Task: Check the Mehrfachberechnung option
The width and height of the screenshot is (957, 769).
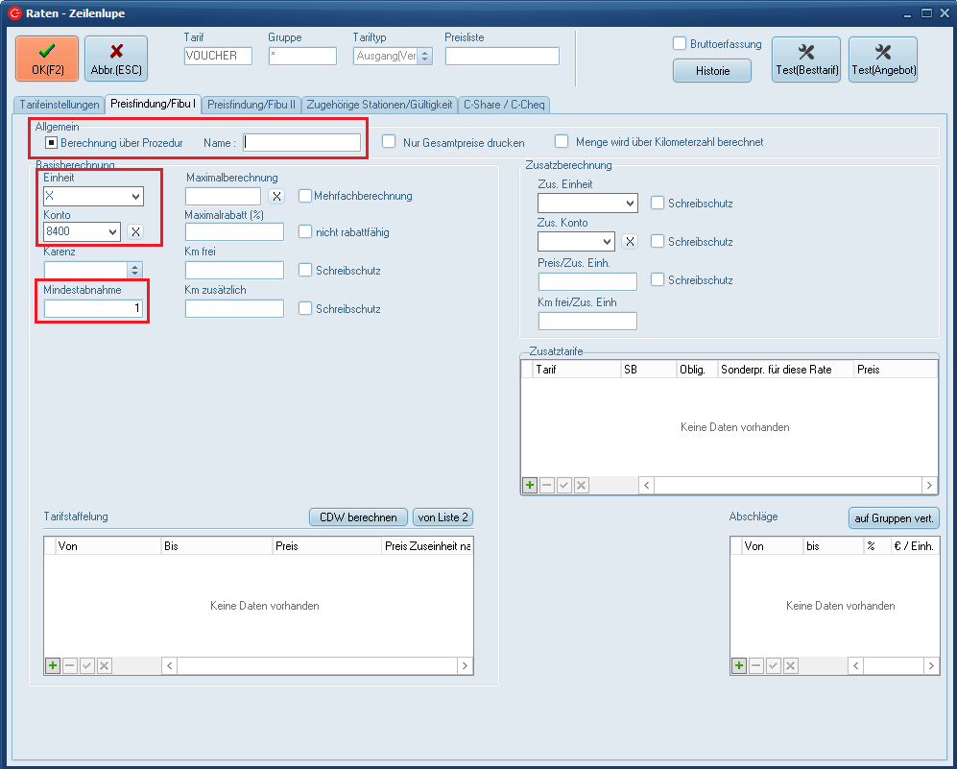Action: [305, 196]
